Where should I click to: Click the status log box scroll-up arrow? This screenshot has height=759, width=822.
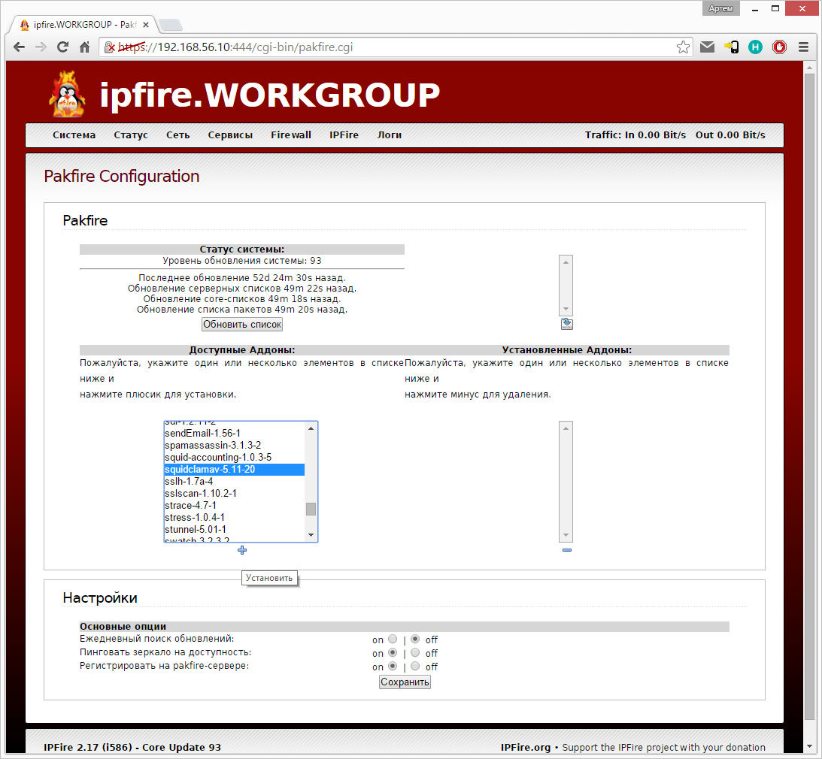pos(566,262)
